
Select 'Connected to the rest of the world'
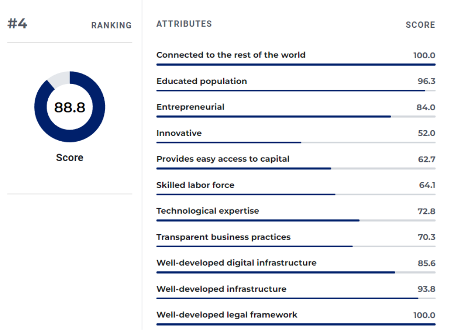(x=231, y=55)
